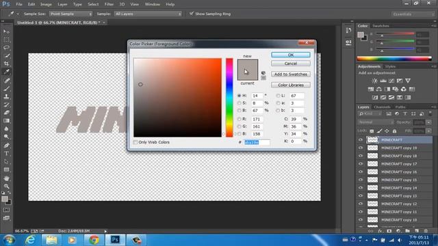
Task: Select the Horizontal Type tool
Action: coord(6,153)
